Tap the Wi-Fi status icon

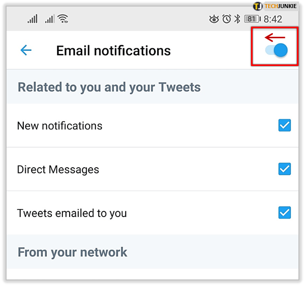click(x=63, y=19)
